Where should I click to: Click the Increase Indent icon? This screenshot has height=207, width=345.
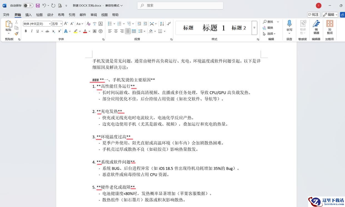click(x=145, y=24)
